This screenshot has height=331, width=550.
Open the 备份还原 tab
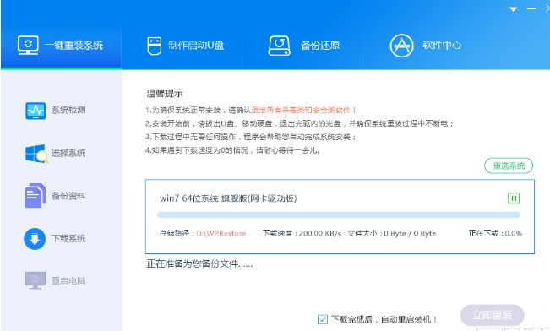[x=304, y=46]
